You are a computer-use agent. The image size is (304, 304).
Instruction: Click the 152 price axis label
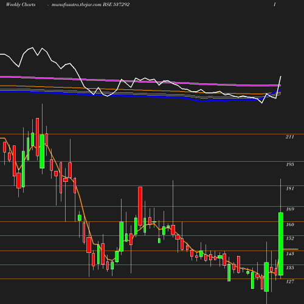(x=290, y=238)
